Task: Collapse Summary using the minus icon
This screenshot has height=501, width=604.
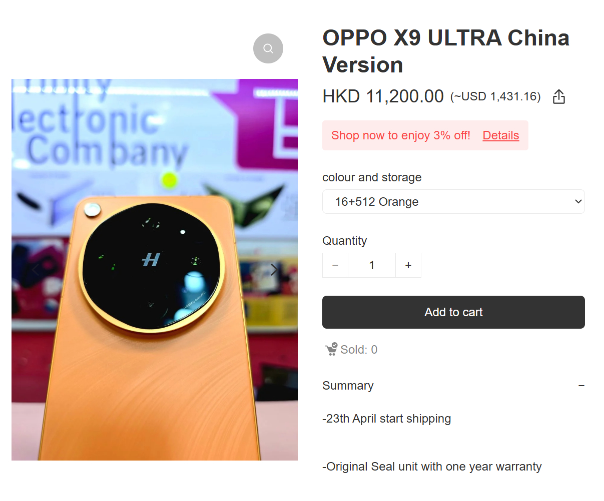Action: click(581, 386)
